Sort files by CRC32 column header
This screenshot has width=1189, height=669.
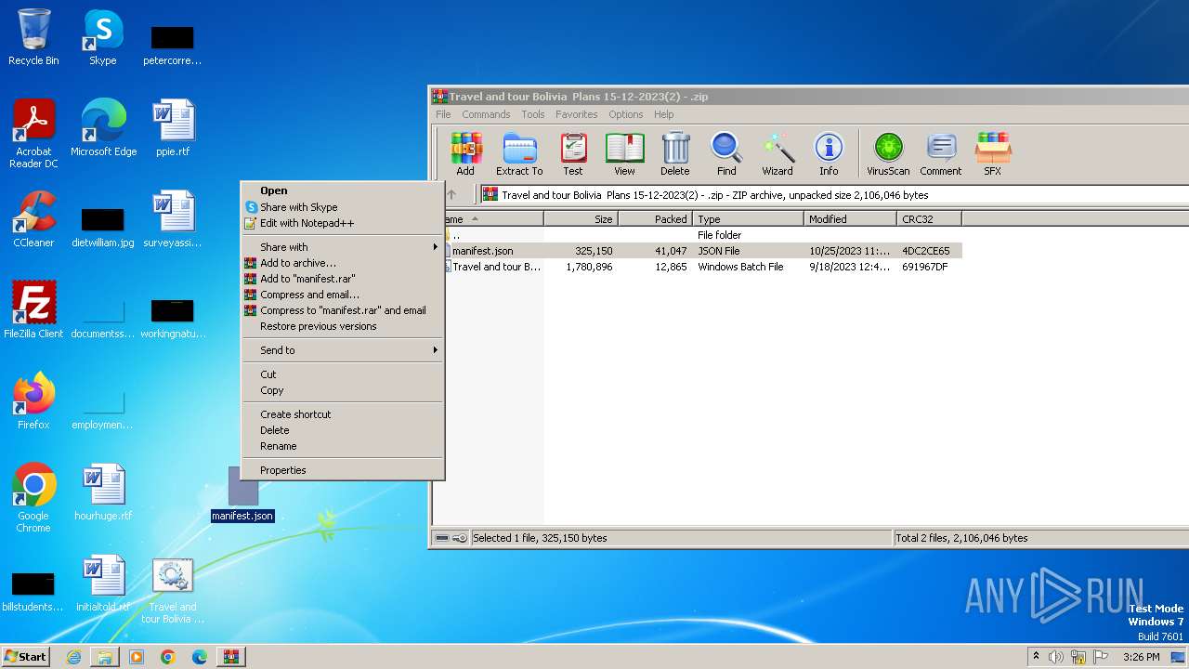[929, 219]
